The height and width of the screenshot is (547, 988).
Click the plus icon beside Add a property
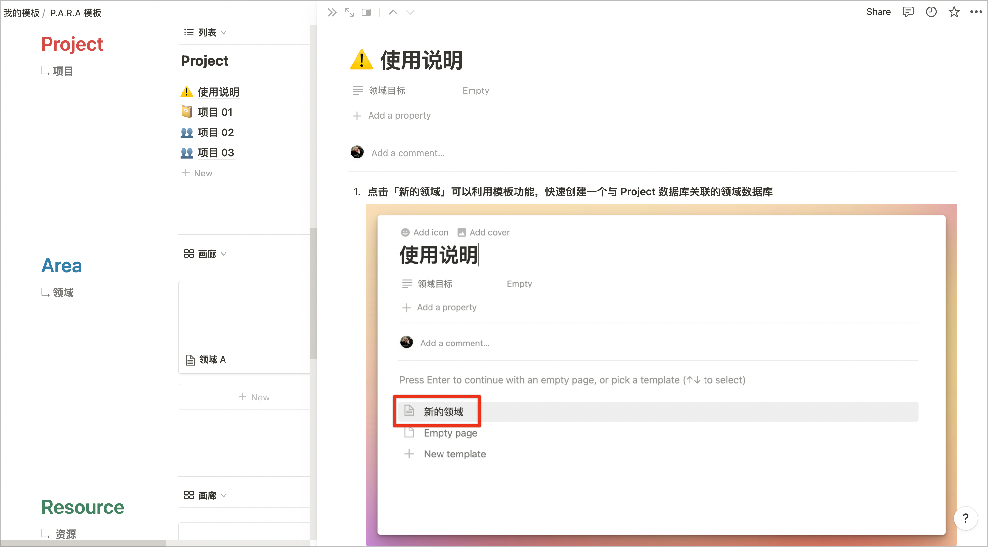point(357,115)
